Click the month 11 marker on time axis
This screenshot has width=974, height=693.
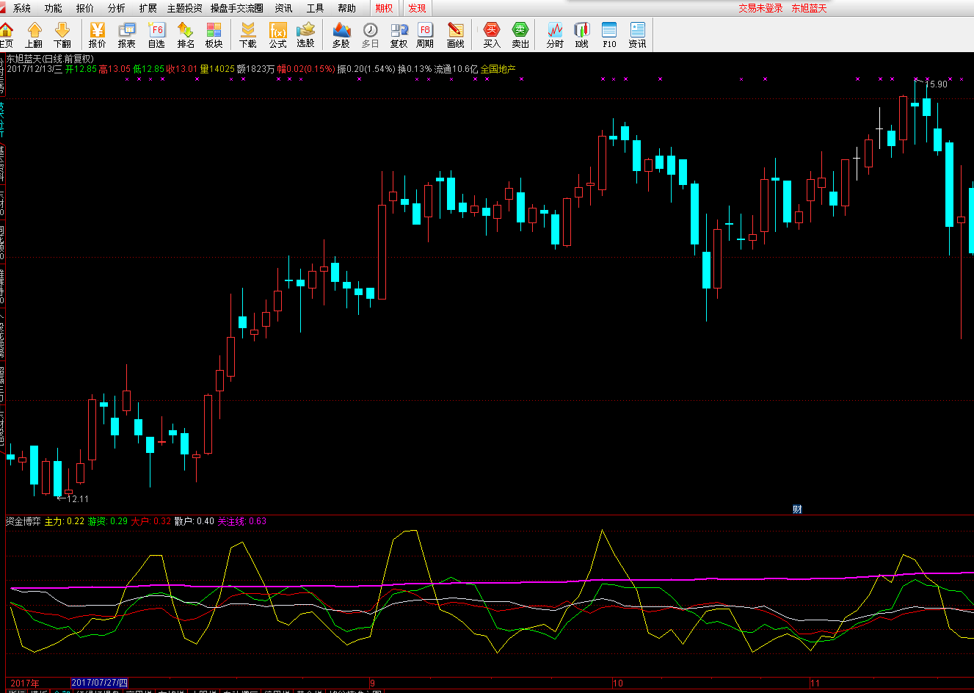815,683
